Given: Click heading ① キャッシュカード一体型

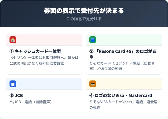Looking at the screenshot, I should click(x=35, y=51).
